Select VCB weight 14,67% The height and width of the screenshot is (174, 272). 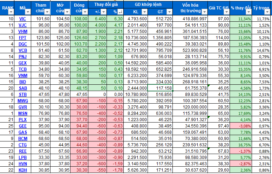pos(262,50)
